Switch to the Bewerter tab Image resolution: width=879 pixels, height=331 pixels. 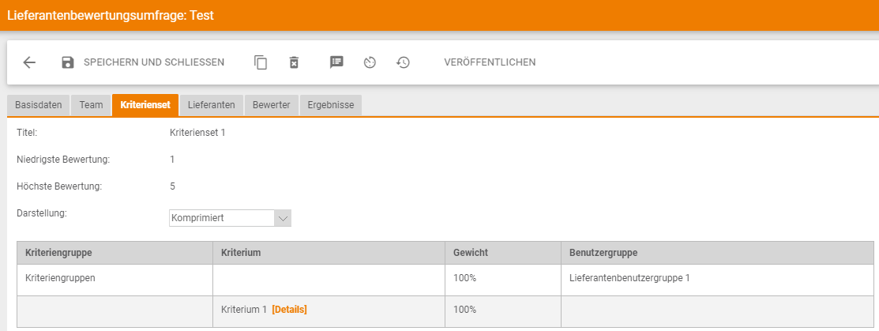(x=271, y=105)
